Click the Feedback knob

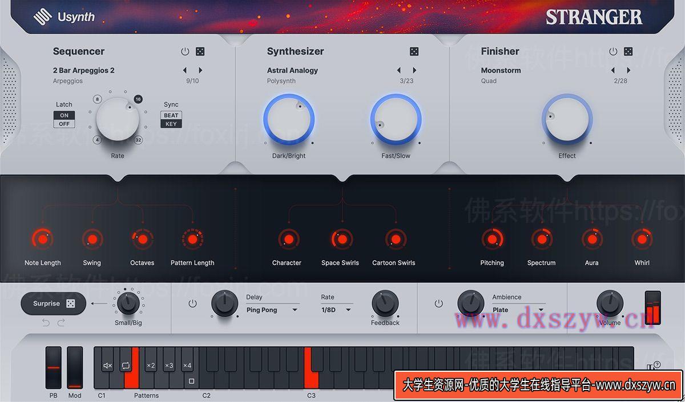click(x=385, y=303)
